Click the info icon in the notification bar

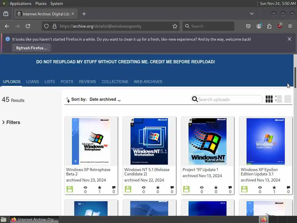click(x=8, y=39)
